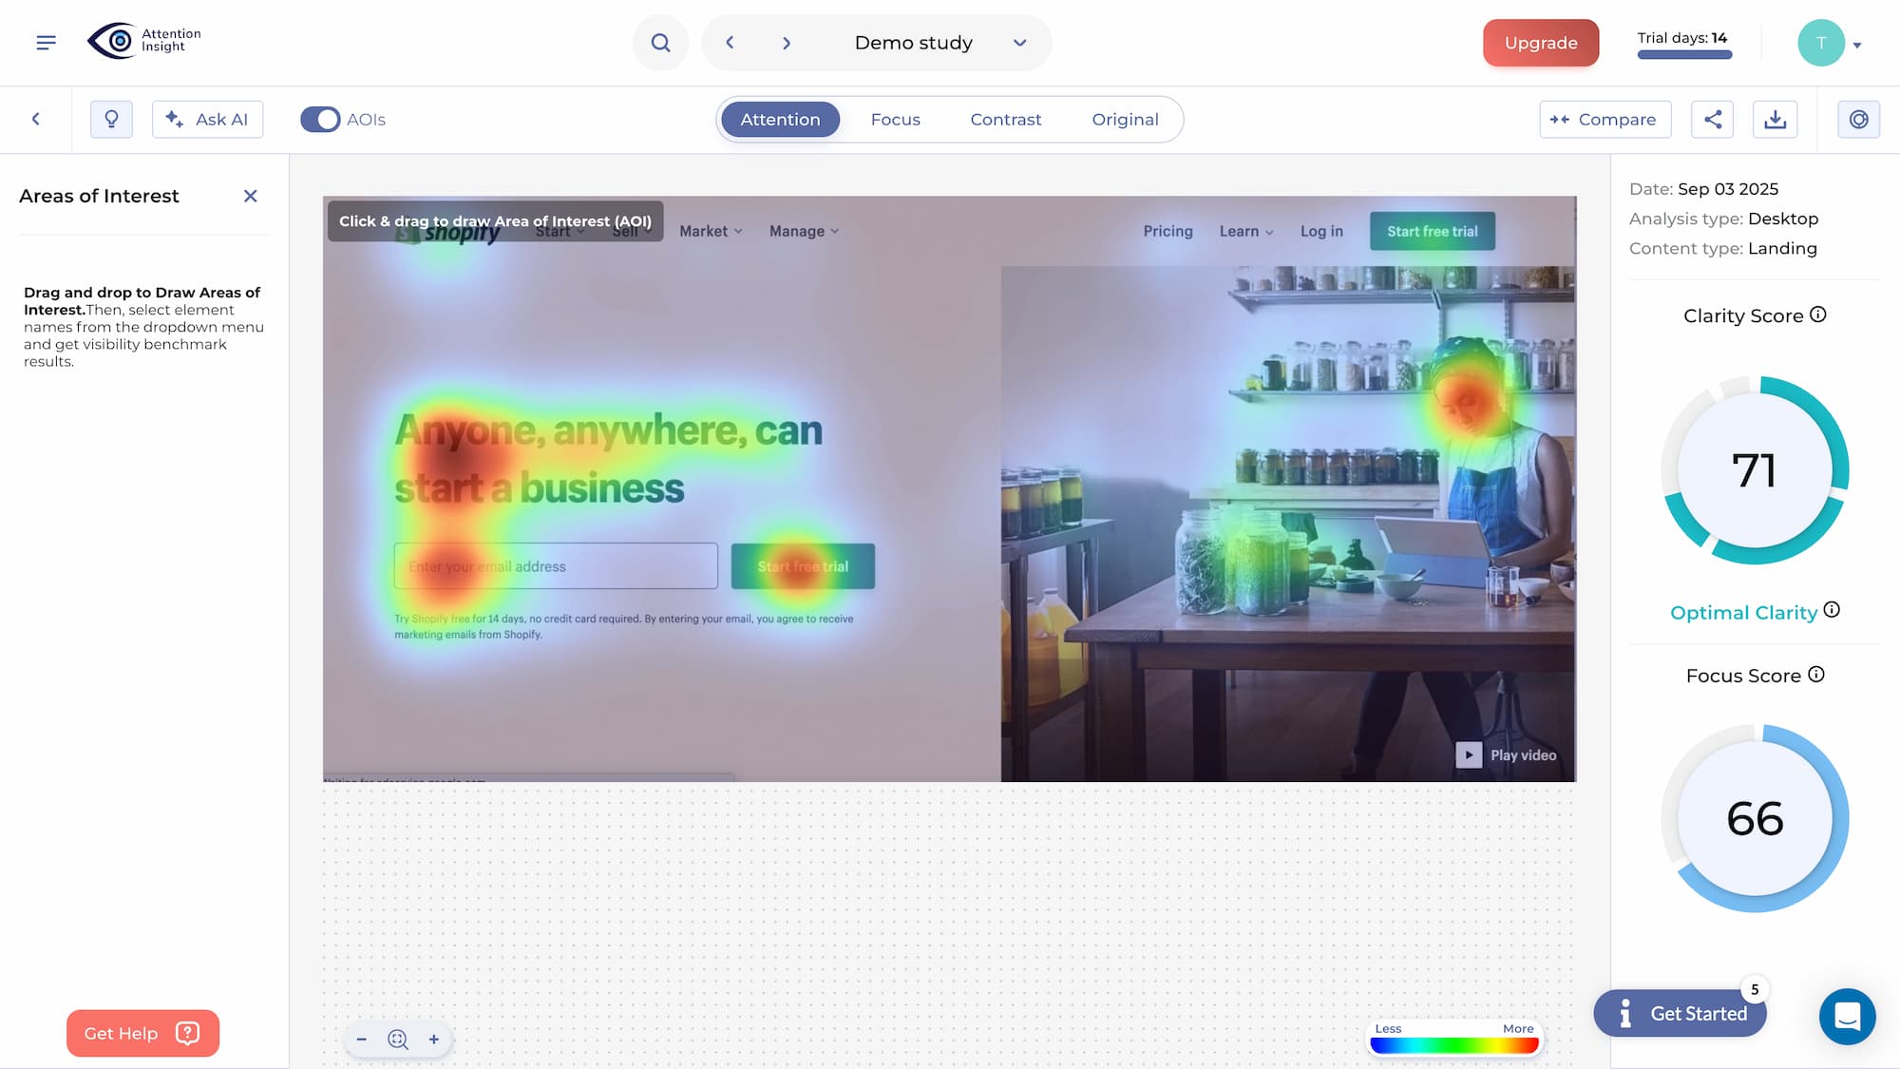Open the search magnifier
This screenshot has width=1900, height=1069.
click(660, 43)
